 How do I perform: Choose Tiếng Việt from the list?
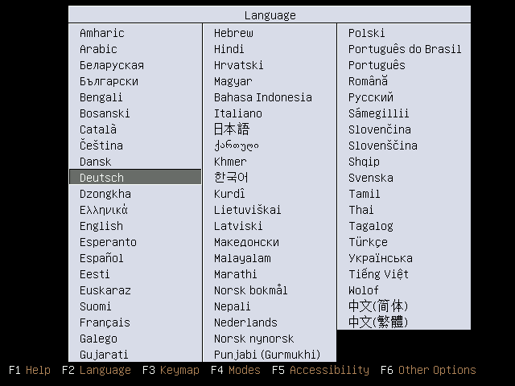(x=378, y=274)
